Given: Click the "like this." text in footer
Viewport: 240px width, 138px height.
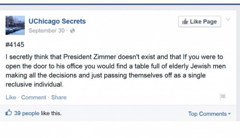Looking at the screenshot, I should coord(51,113).
